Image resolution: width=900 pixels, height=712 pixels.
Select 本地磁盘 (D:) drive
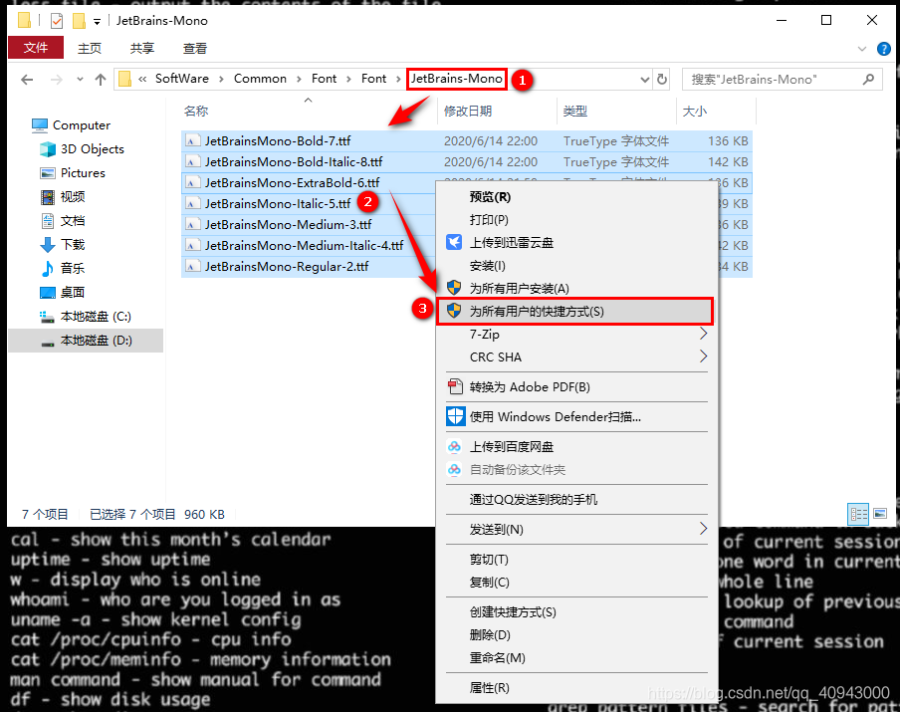click(x=86, y=341)
